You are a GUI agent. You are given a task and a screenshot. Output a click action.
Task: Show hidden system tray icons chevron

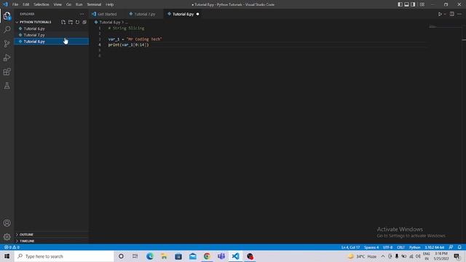pos(383,256)
